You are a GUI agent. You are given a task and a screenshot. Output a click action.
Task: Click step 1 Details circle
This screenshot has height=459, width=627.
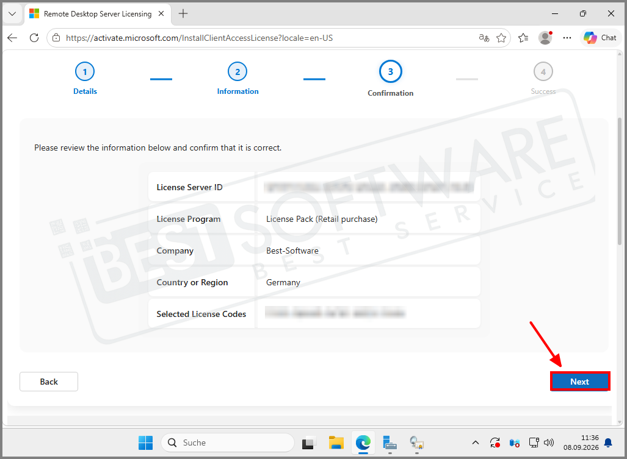(85, 72)
